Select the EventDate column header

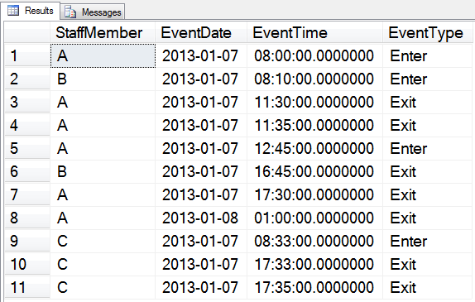[x=201, y=33]
